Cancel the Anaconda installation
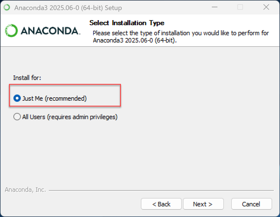This screenshot has height=217, width=280. (251, 204)
